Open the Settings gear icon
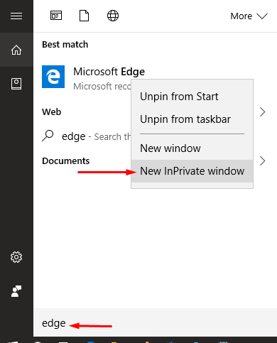 click(16, 257)
